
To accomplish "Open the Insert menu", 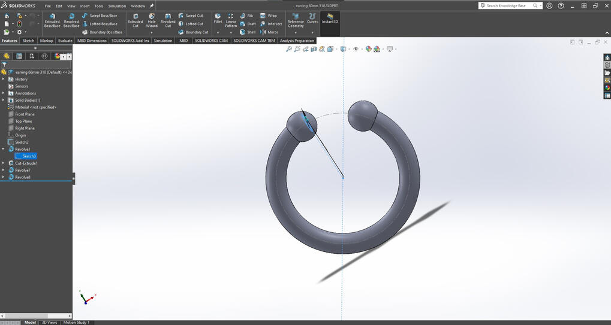I will pyautogui.click(x=85, y=6).
